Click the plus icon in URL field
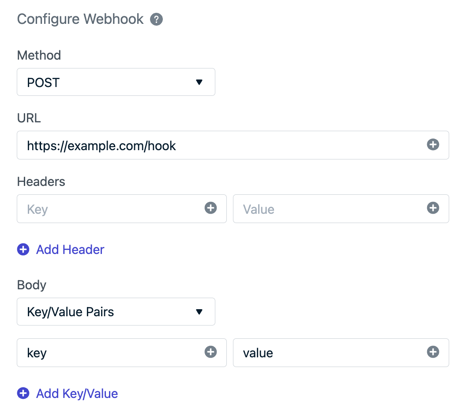This screenshot has width=458, height=409. click(x=433, y=144)
